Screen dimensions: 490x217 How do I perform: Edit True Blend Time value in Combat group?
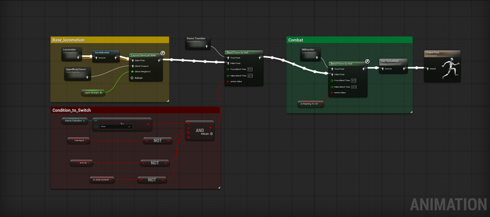point(354,80)
